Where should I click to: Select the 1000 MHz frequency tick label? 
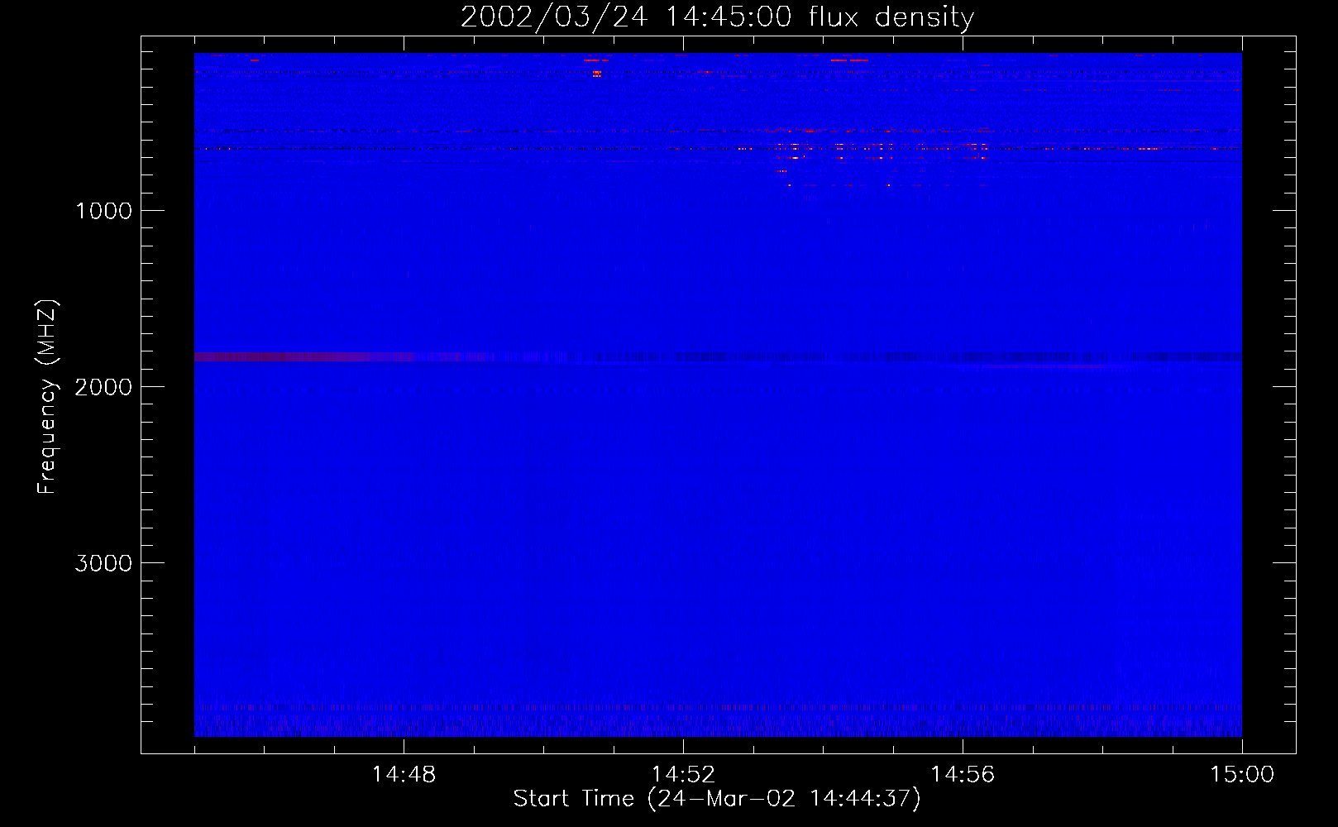coord(103,211)
